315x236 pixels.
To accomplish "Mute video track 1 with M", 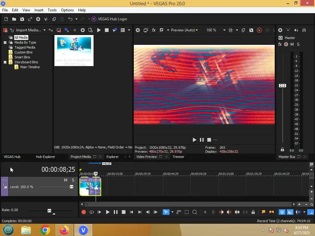I will (66, 180).
